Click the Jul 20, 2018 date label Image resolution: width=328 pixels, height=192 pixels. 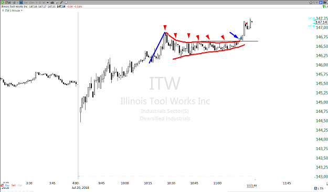point(80,188)
